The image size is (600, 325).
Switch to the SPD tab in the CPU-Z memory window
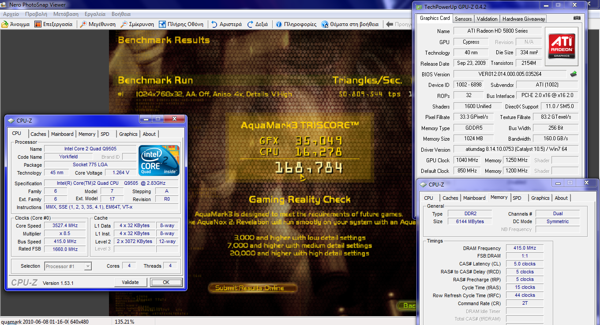(x=517, y=198)
